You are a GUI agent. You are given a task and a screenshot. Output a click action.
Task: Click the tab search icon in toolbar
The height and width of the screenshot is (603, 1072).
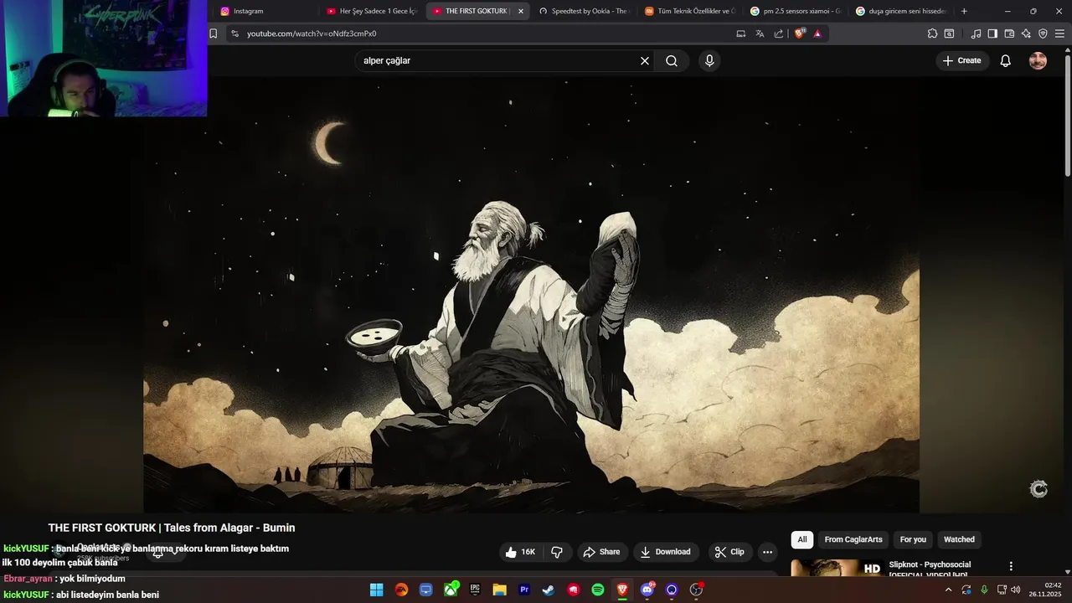point(949,33)
